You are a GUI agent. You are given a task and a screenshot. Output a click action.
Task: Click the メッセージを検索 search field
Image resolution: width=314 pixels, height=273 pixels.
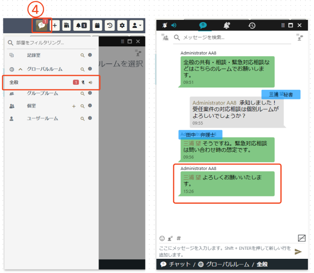click(232, 37)
